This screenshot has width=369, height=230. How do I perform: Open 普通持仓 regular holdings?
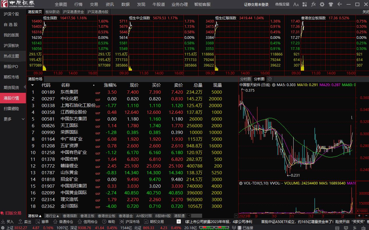point(64,222)
